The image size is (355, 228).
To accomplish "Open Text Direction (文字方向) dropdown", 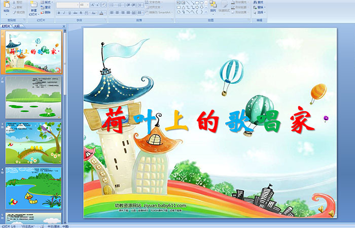I will tap(154, 2).
